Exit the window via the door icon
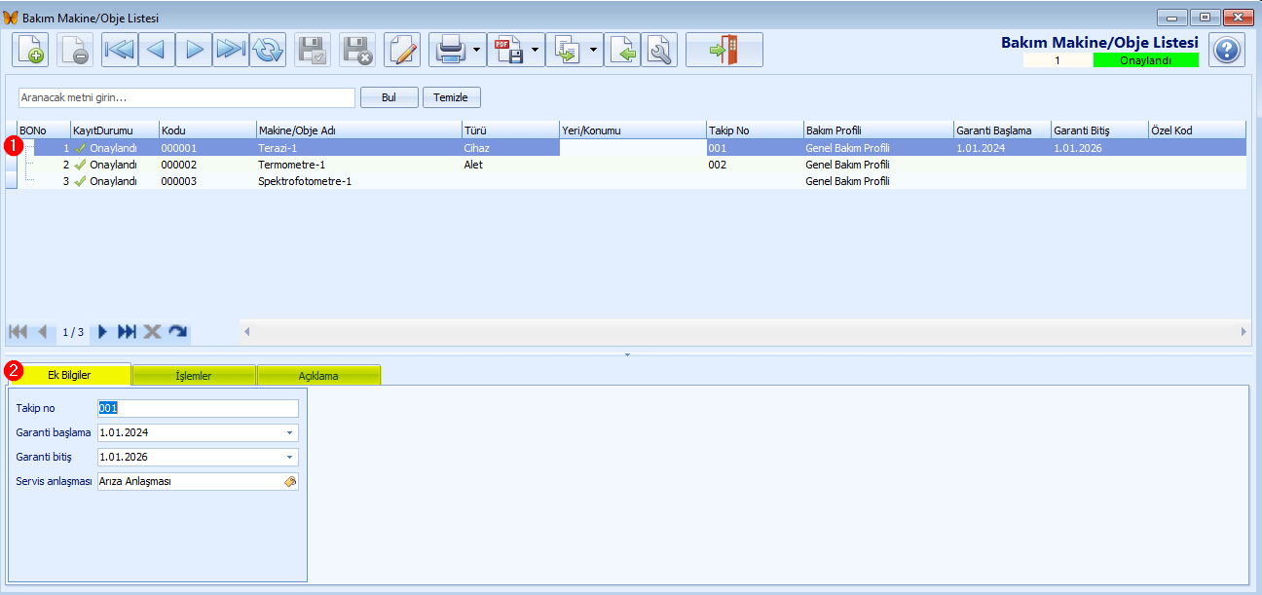The image size is (1262, 595). point(724,50)
